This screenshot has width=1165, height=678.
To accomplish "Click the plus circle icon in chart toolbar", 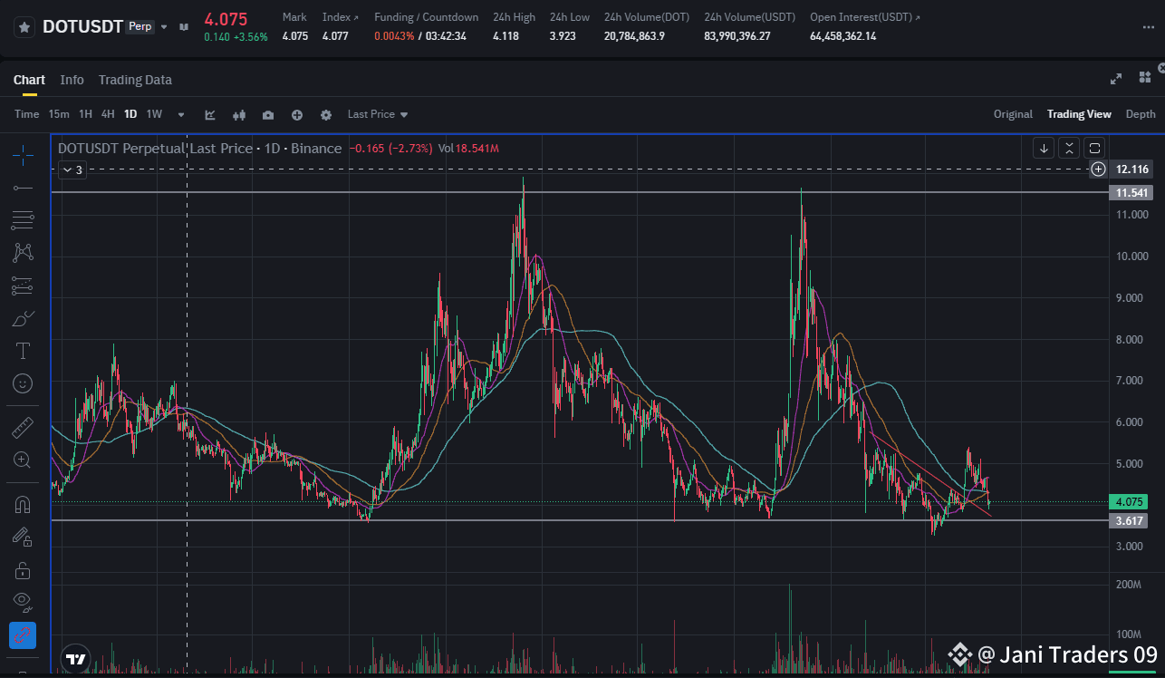I will tap(297, 115).
